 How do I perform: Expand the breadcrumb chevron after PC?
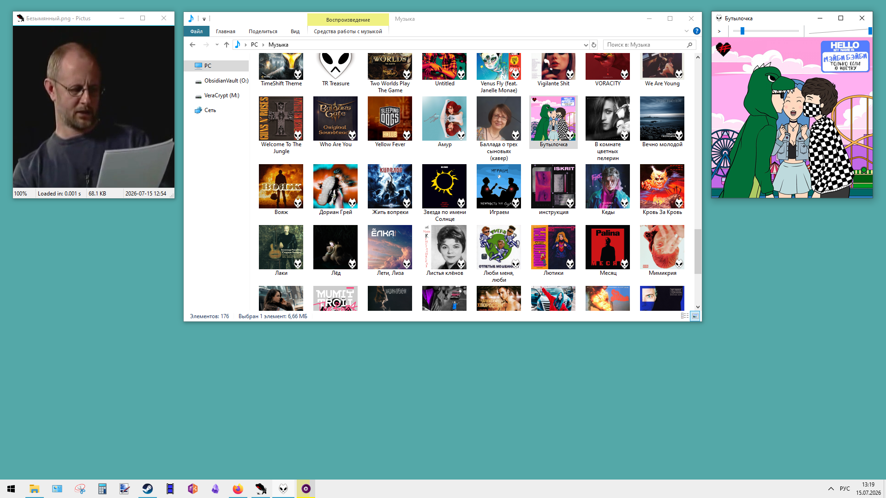263,45
